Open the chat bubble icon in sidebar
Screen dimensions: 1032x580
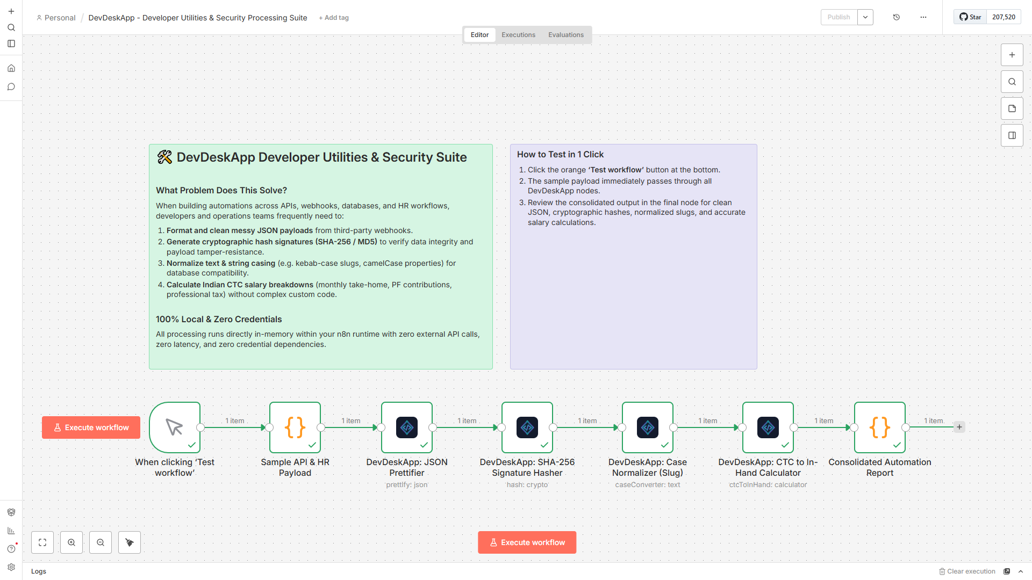tap(11, 86)
